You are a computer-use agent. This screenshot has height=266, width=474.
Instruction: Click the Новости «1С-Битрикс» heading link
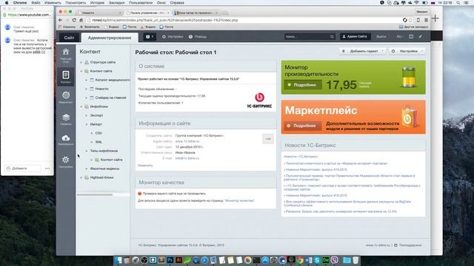pos(301,157)
